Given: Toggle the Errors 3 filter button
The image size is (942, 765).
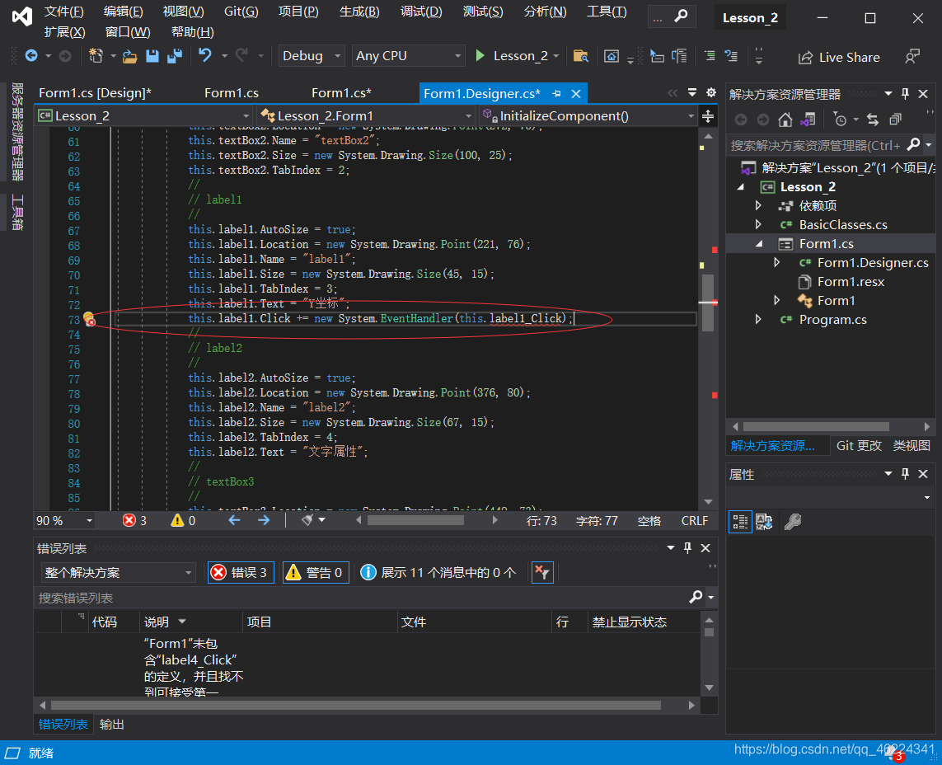Looking at the screenshot, I should (x=241, y=573).
